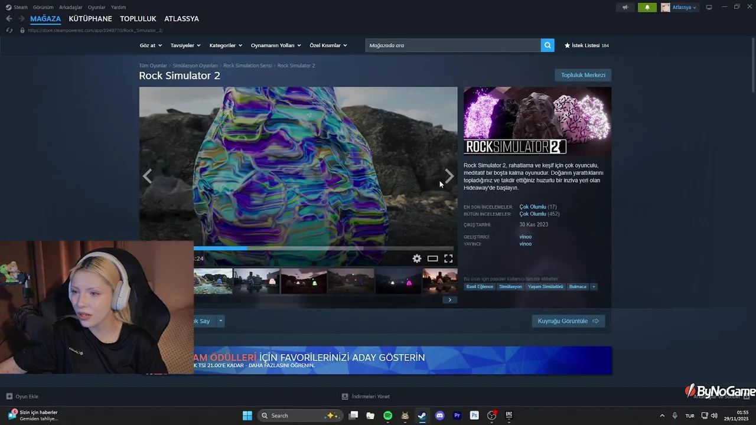
Task: Open File Explorer from the taskbar
Action: [370, 416]
